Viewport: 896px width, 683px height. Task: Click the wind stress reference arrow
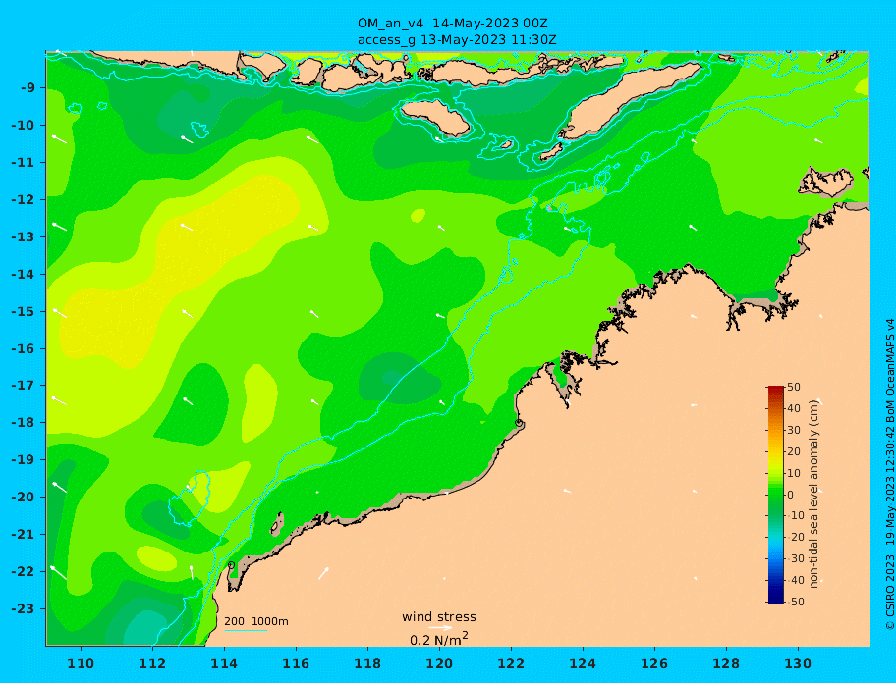pos(440,628)
